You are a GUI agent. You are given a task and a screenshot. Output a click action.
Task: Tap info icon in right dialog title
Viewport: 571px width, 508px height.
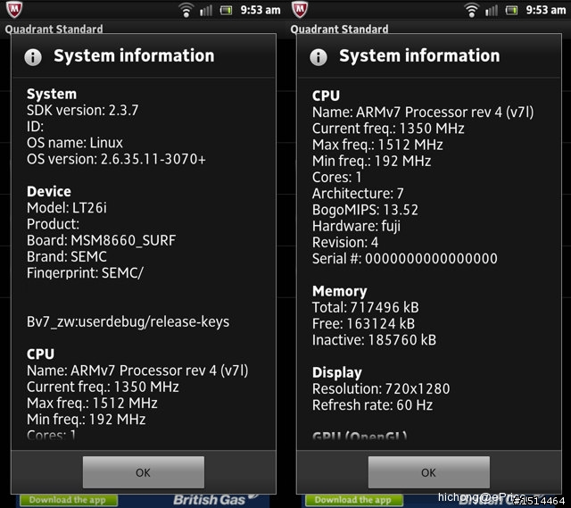[319, 57]
